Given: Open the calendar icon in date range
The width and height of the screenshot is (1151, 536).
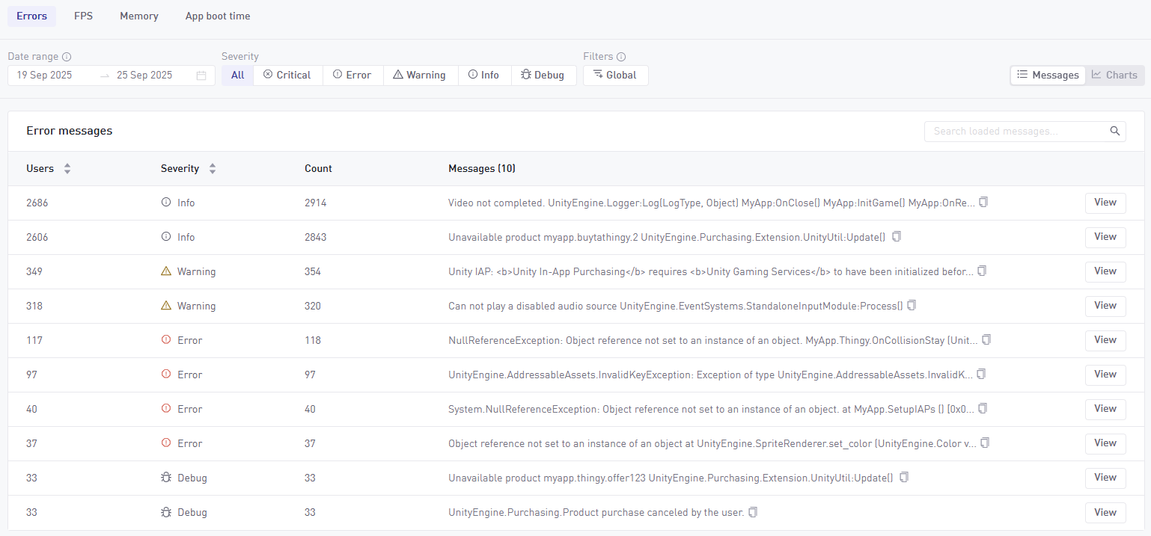Looking at the screenshot, I should (x=201, y=76).
